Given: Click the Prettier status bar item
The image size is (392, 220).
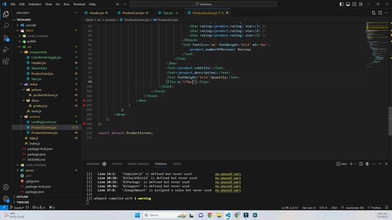Looking at the screenshot, I should 374,208.
